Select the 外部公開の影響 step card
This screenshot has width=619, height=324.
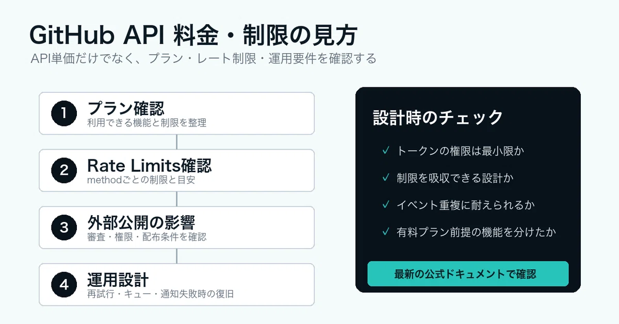pos(176,228)
